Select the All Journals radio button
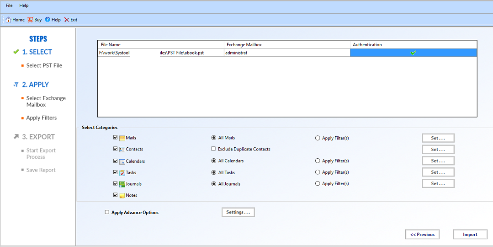This screenshot has height=247, width=493. click(214, 184)
